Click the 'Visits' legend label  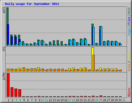coord(129,56)
